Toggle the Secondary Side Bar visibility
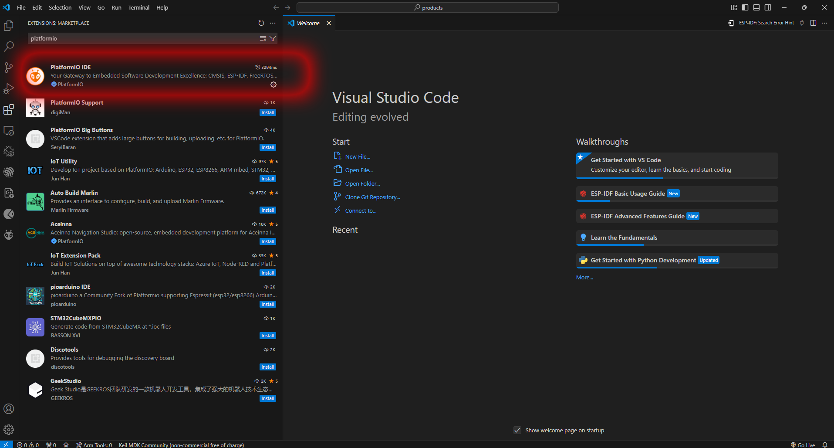Image resolution: width=834 pixels, height=448 pixels. (768, 7)
